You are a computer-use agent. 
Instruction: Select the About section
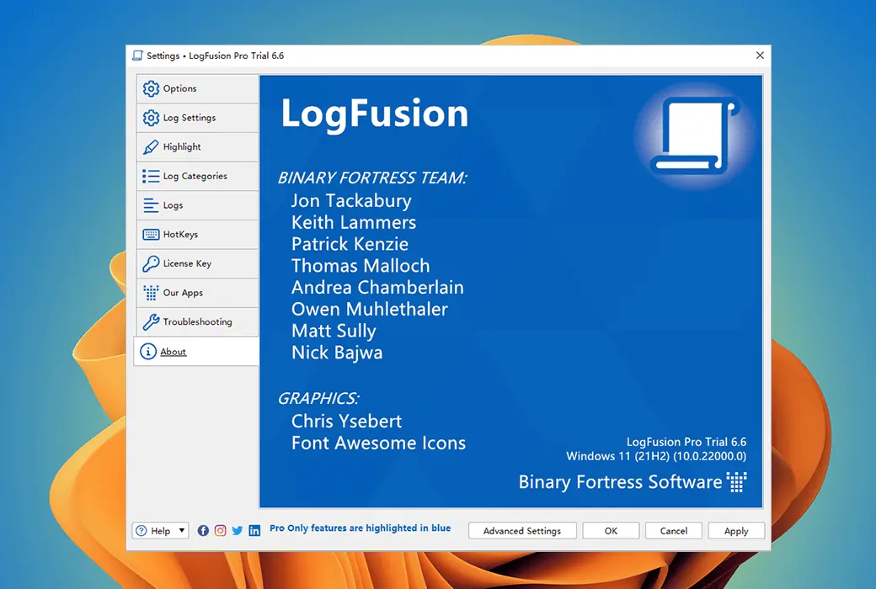[x=196, y=351]
